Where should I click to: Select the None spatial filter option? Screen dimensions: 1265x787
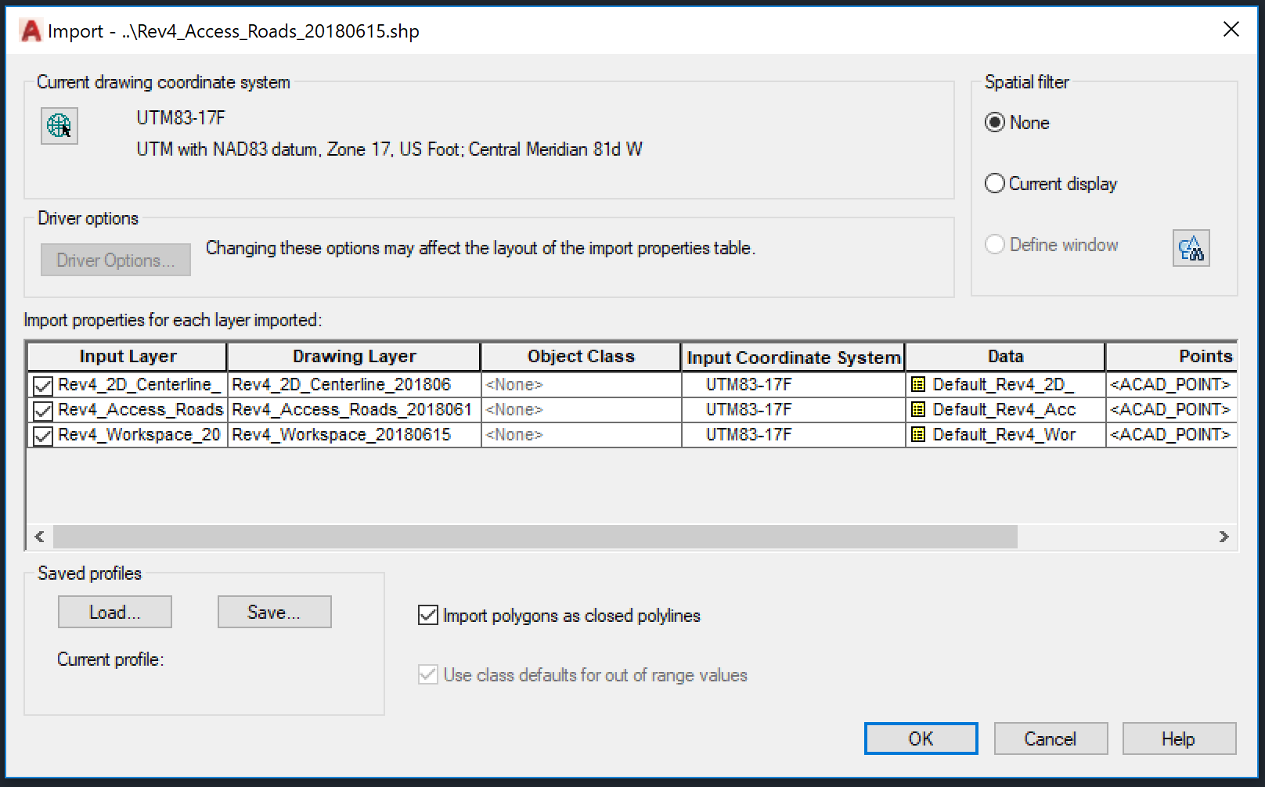[x=994, y=122]
